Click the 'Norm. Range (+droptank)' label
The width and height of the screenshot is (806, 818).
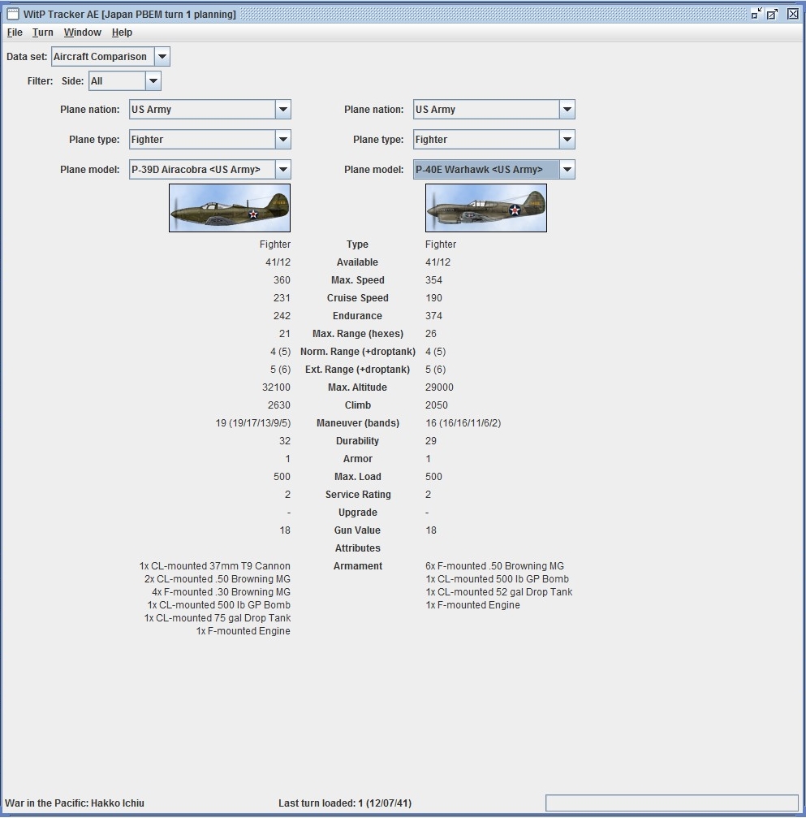[358, 352]
